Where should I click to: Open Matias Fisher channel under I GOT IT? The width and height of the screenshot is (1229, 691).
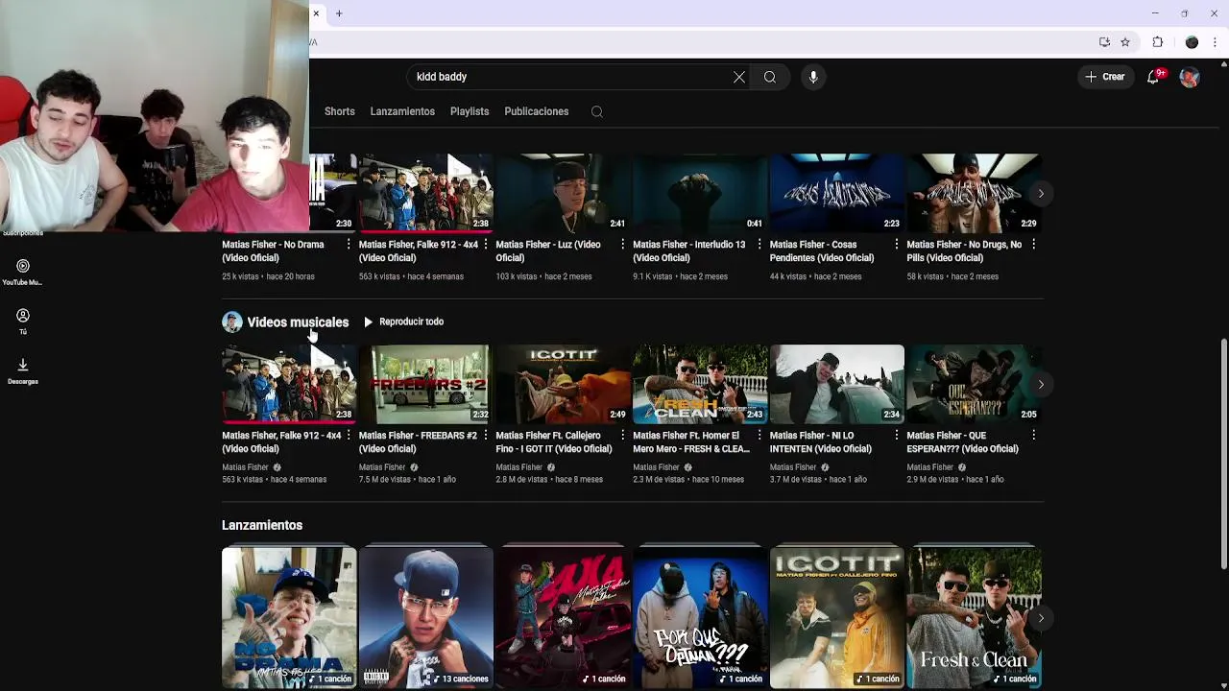click(518, 467)
